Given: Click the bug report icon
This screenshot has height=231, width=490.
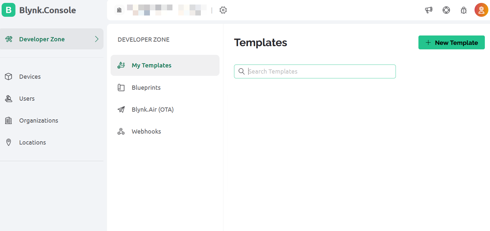Looking at the screenshot, I should tap(464, 10).
